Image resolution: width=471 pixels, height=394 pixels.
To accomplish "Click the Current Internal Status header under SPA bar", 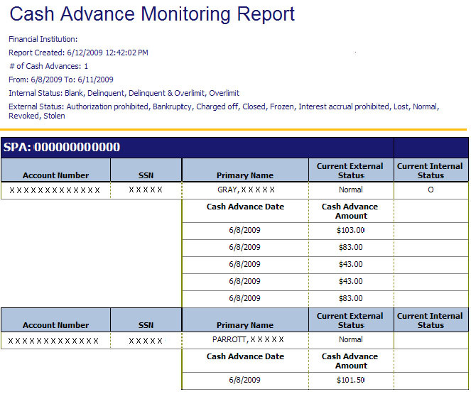I will pyautogui.click(x=431, y=170).
